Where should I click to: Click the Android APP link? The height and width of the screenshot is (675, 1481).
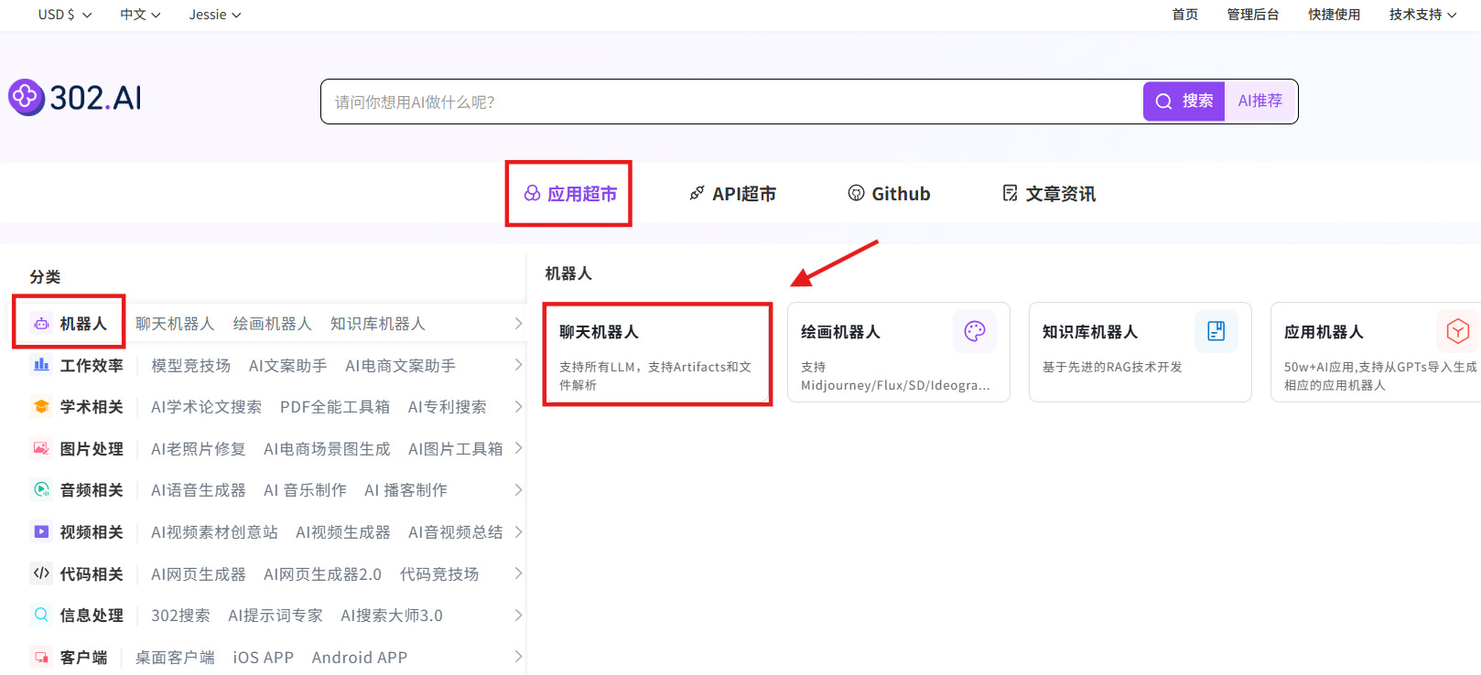pos(360,657)
